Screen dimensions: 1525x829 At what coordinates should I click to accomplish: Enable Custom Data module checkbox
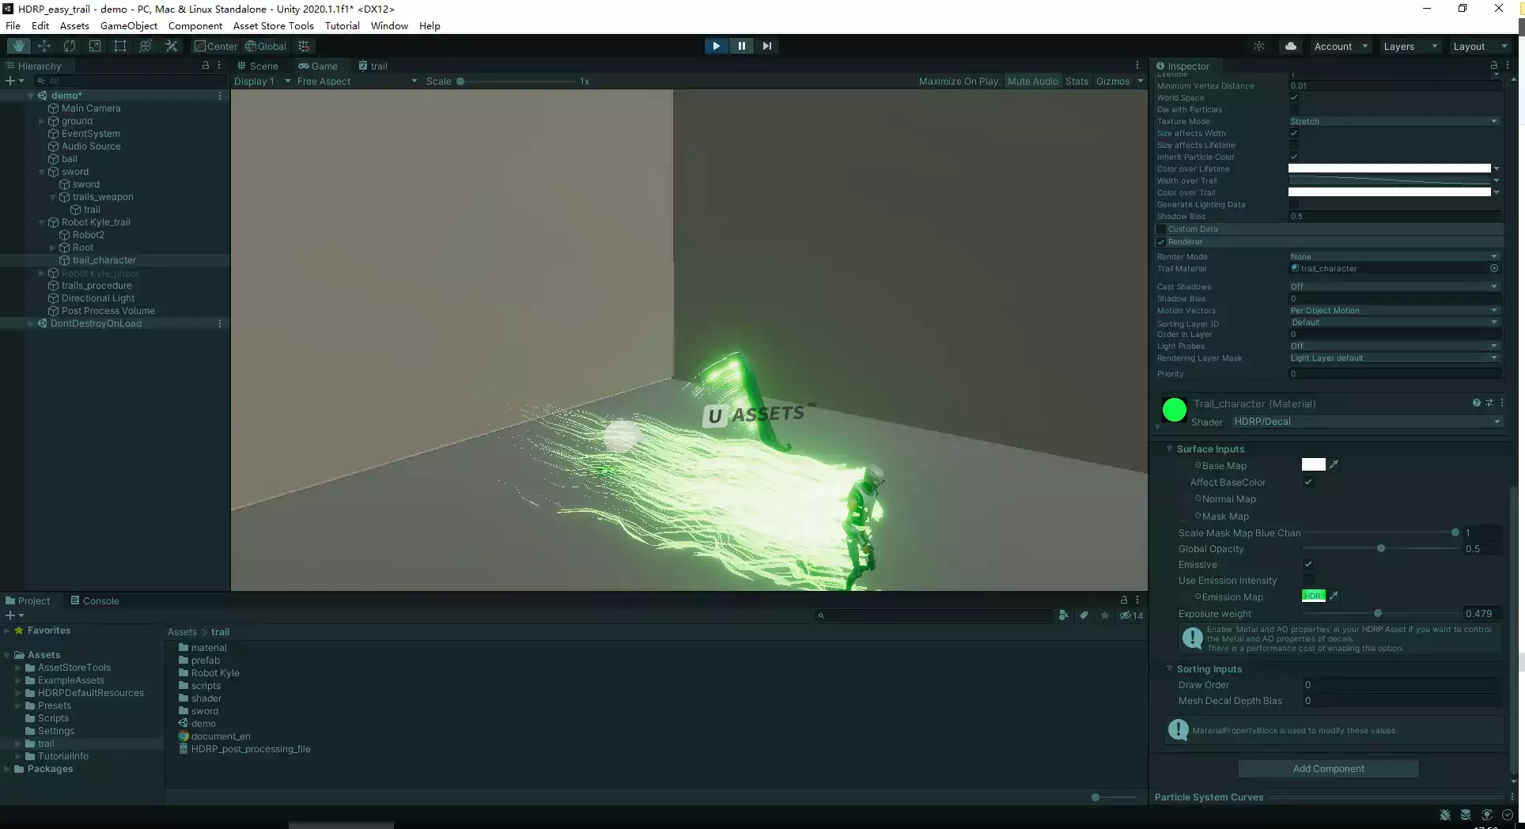click(1161, 229)
